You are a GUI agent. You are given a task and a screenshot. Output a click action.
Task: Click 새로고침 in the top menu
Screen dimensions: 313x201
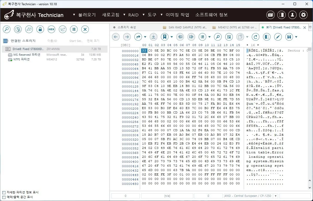click(x=111, y=15)
